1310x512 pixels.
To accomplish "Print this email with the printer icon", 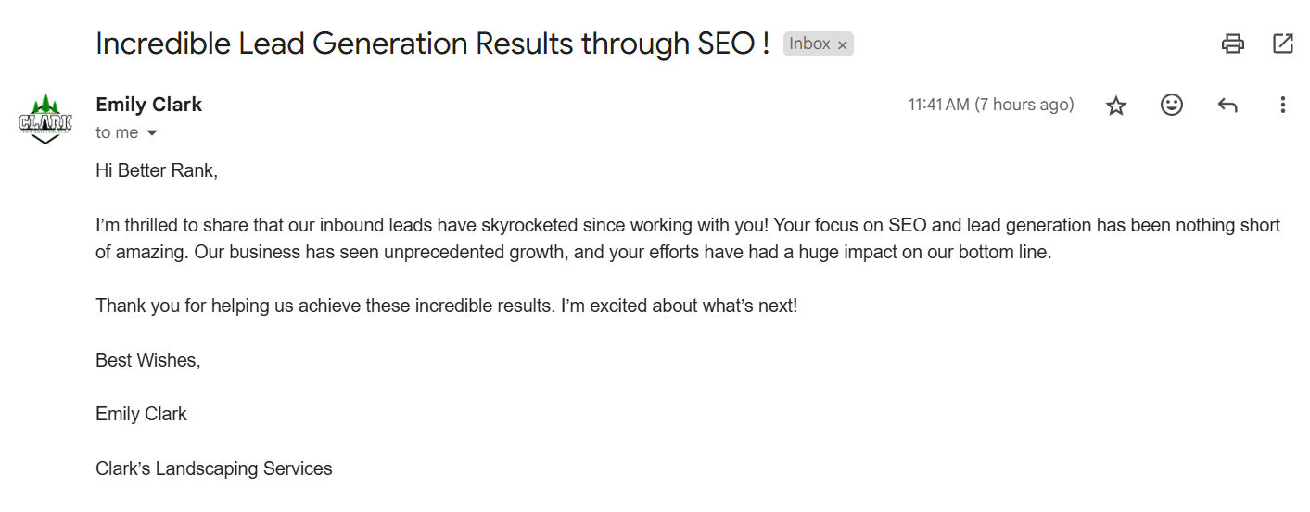I will coord(1232,44).
